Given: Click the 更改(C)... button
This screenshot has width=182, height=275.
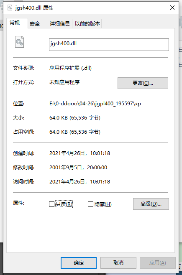Looking at the screenshot, I should (x=143, y=83).
